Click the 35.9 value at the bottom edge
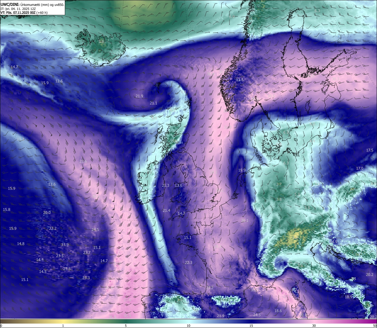The height and width of the screenshot is (328, 377). point(127,316)
